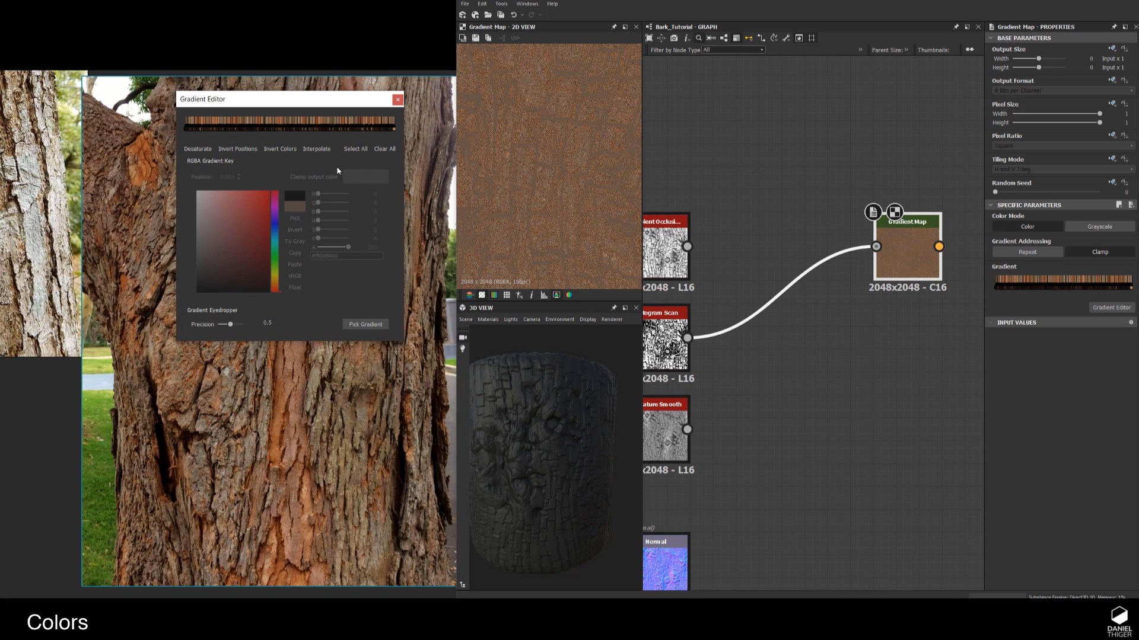Click the color channels icon in 2D view
The width and height of the screenshot is (1139, 640).
(x=569, y=295)
